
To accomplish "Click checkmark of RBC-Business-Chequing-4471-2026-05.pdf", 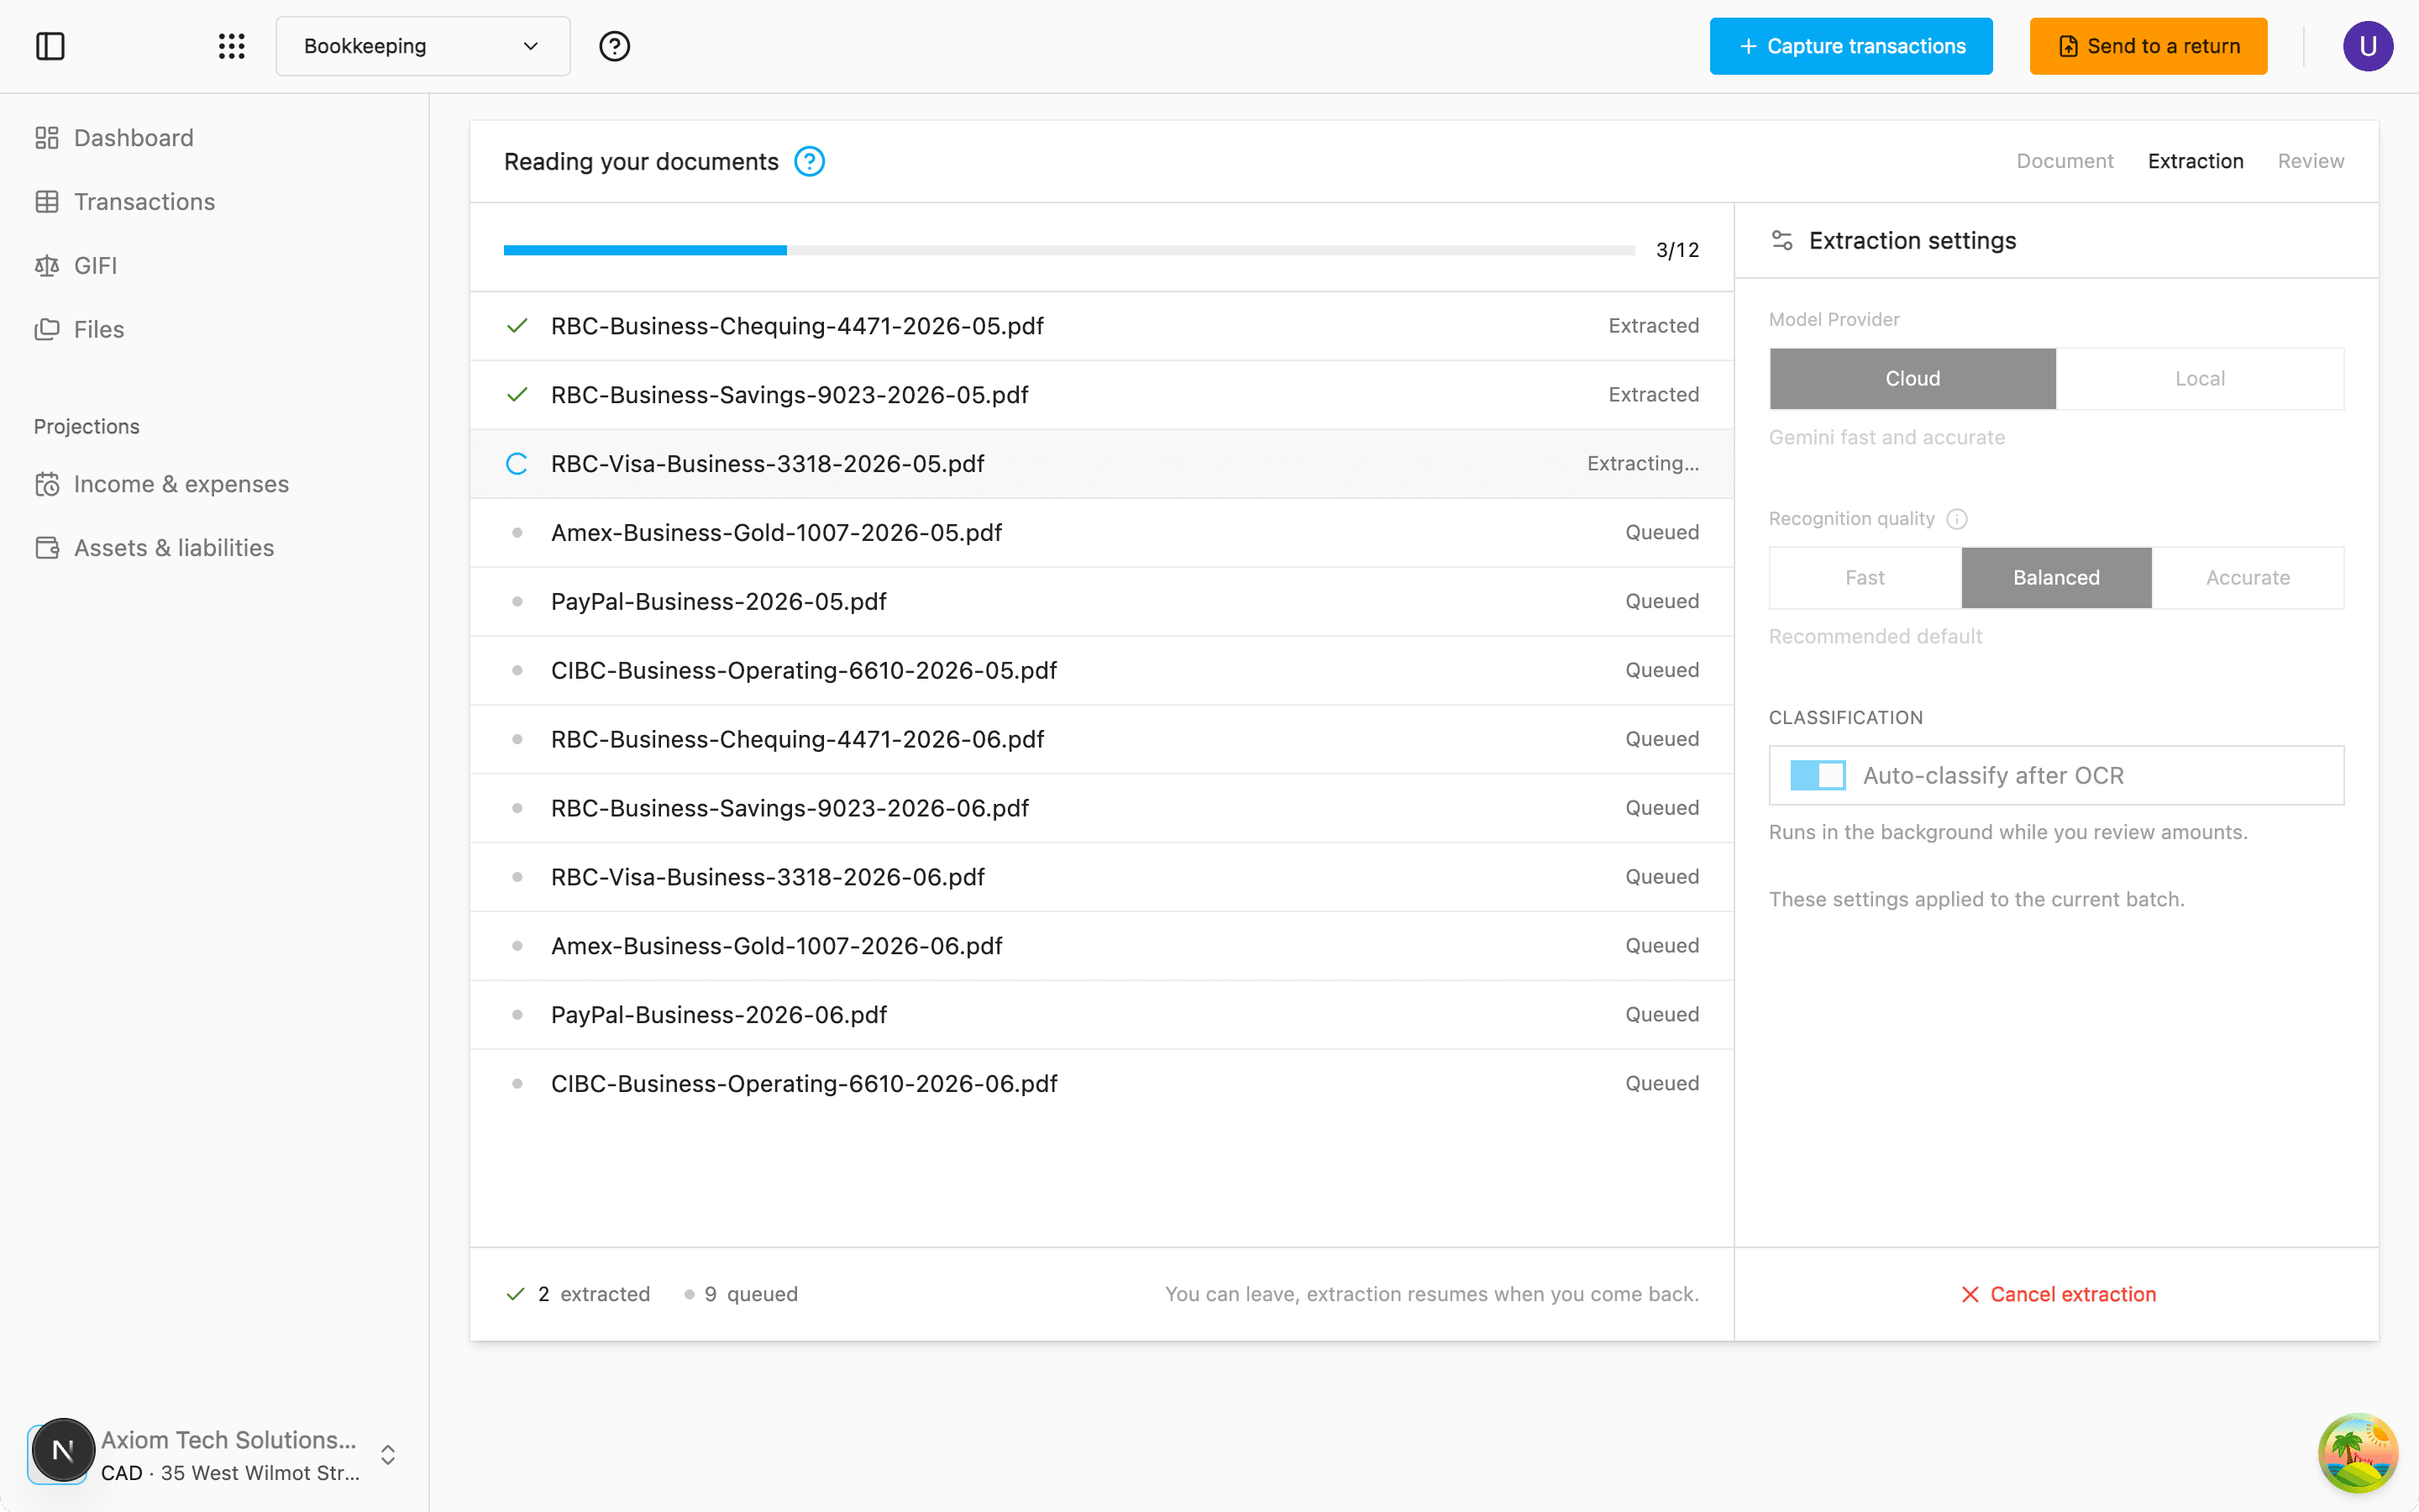I will (x=517, y=326).
